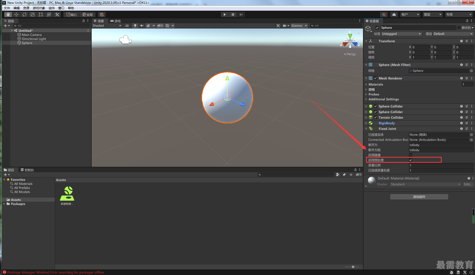The image size is (475, 275).
Task: Expand Materials section
Action: tap(366, 84)
